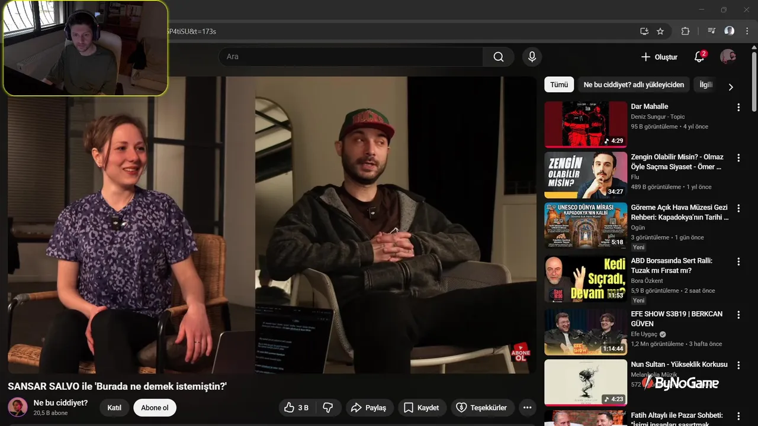Open Göreme Açık Hava Müzesi thumbnail
The image size is (758, 426).
(x=586, y=225)
